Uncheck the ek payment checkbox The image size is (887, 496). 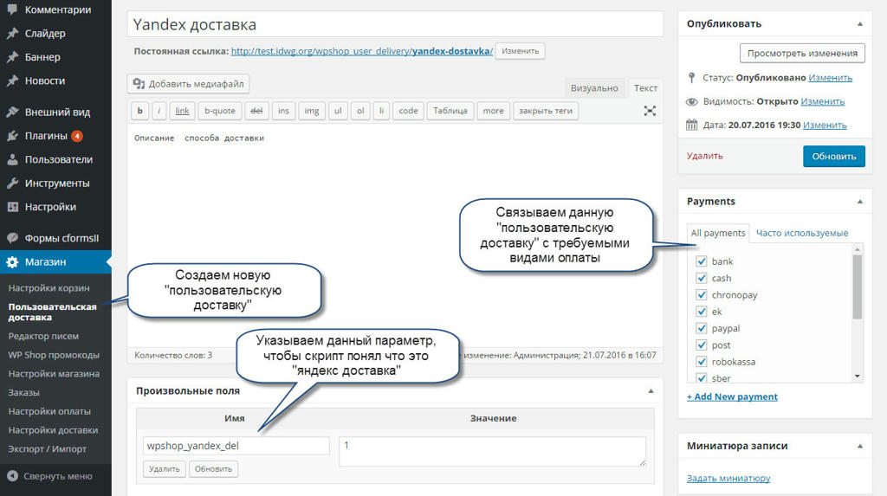point(702,311)
